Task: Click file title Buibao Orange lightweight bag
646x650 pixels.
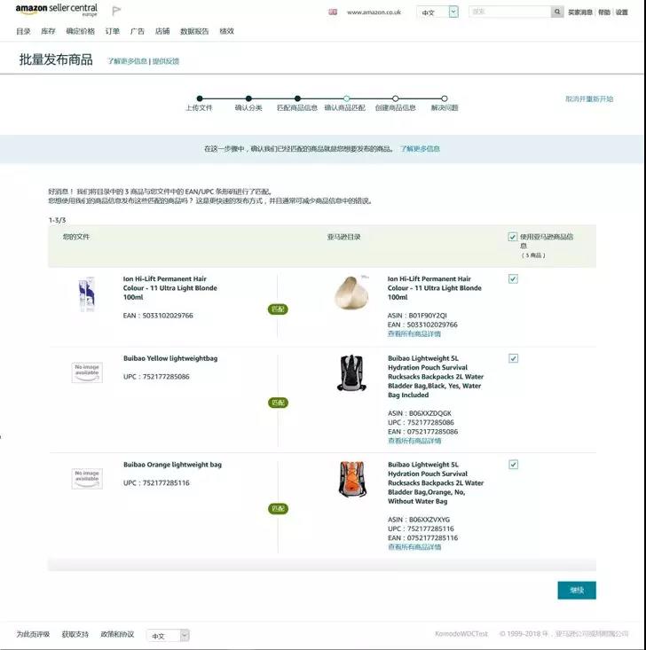Action: tap(173, 465)
